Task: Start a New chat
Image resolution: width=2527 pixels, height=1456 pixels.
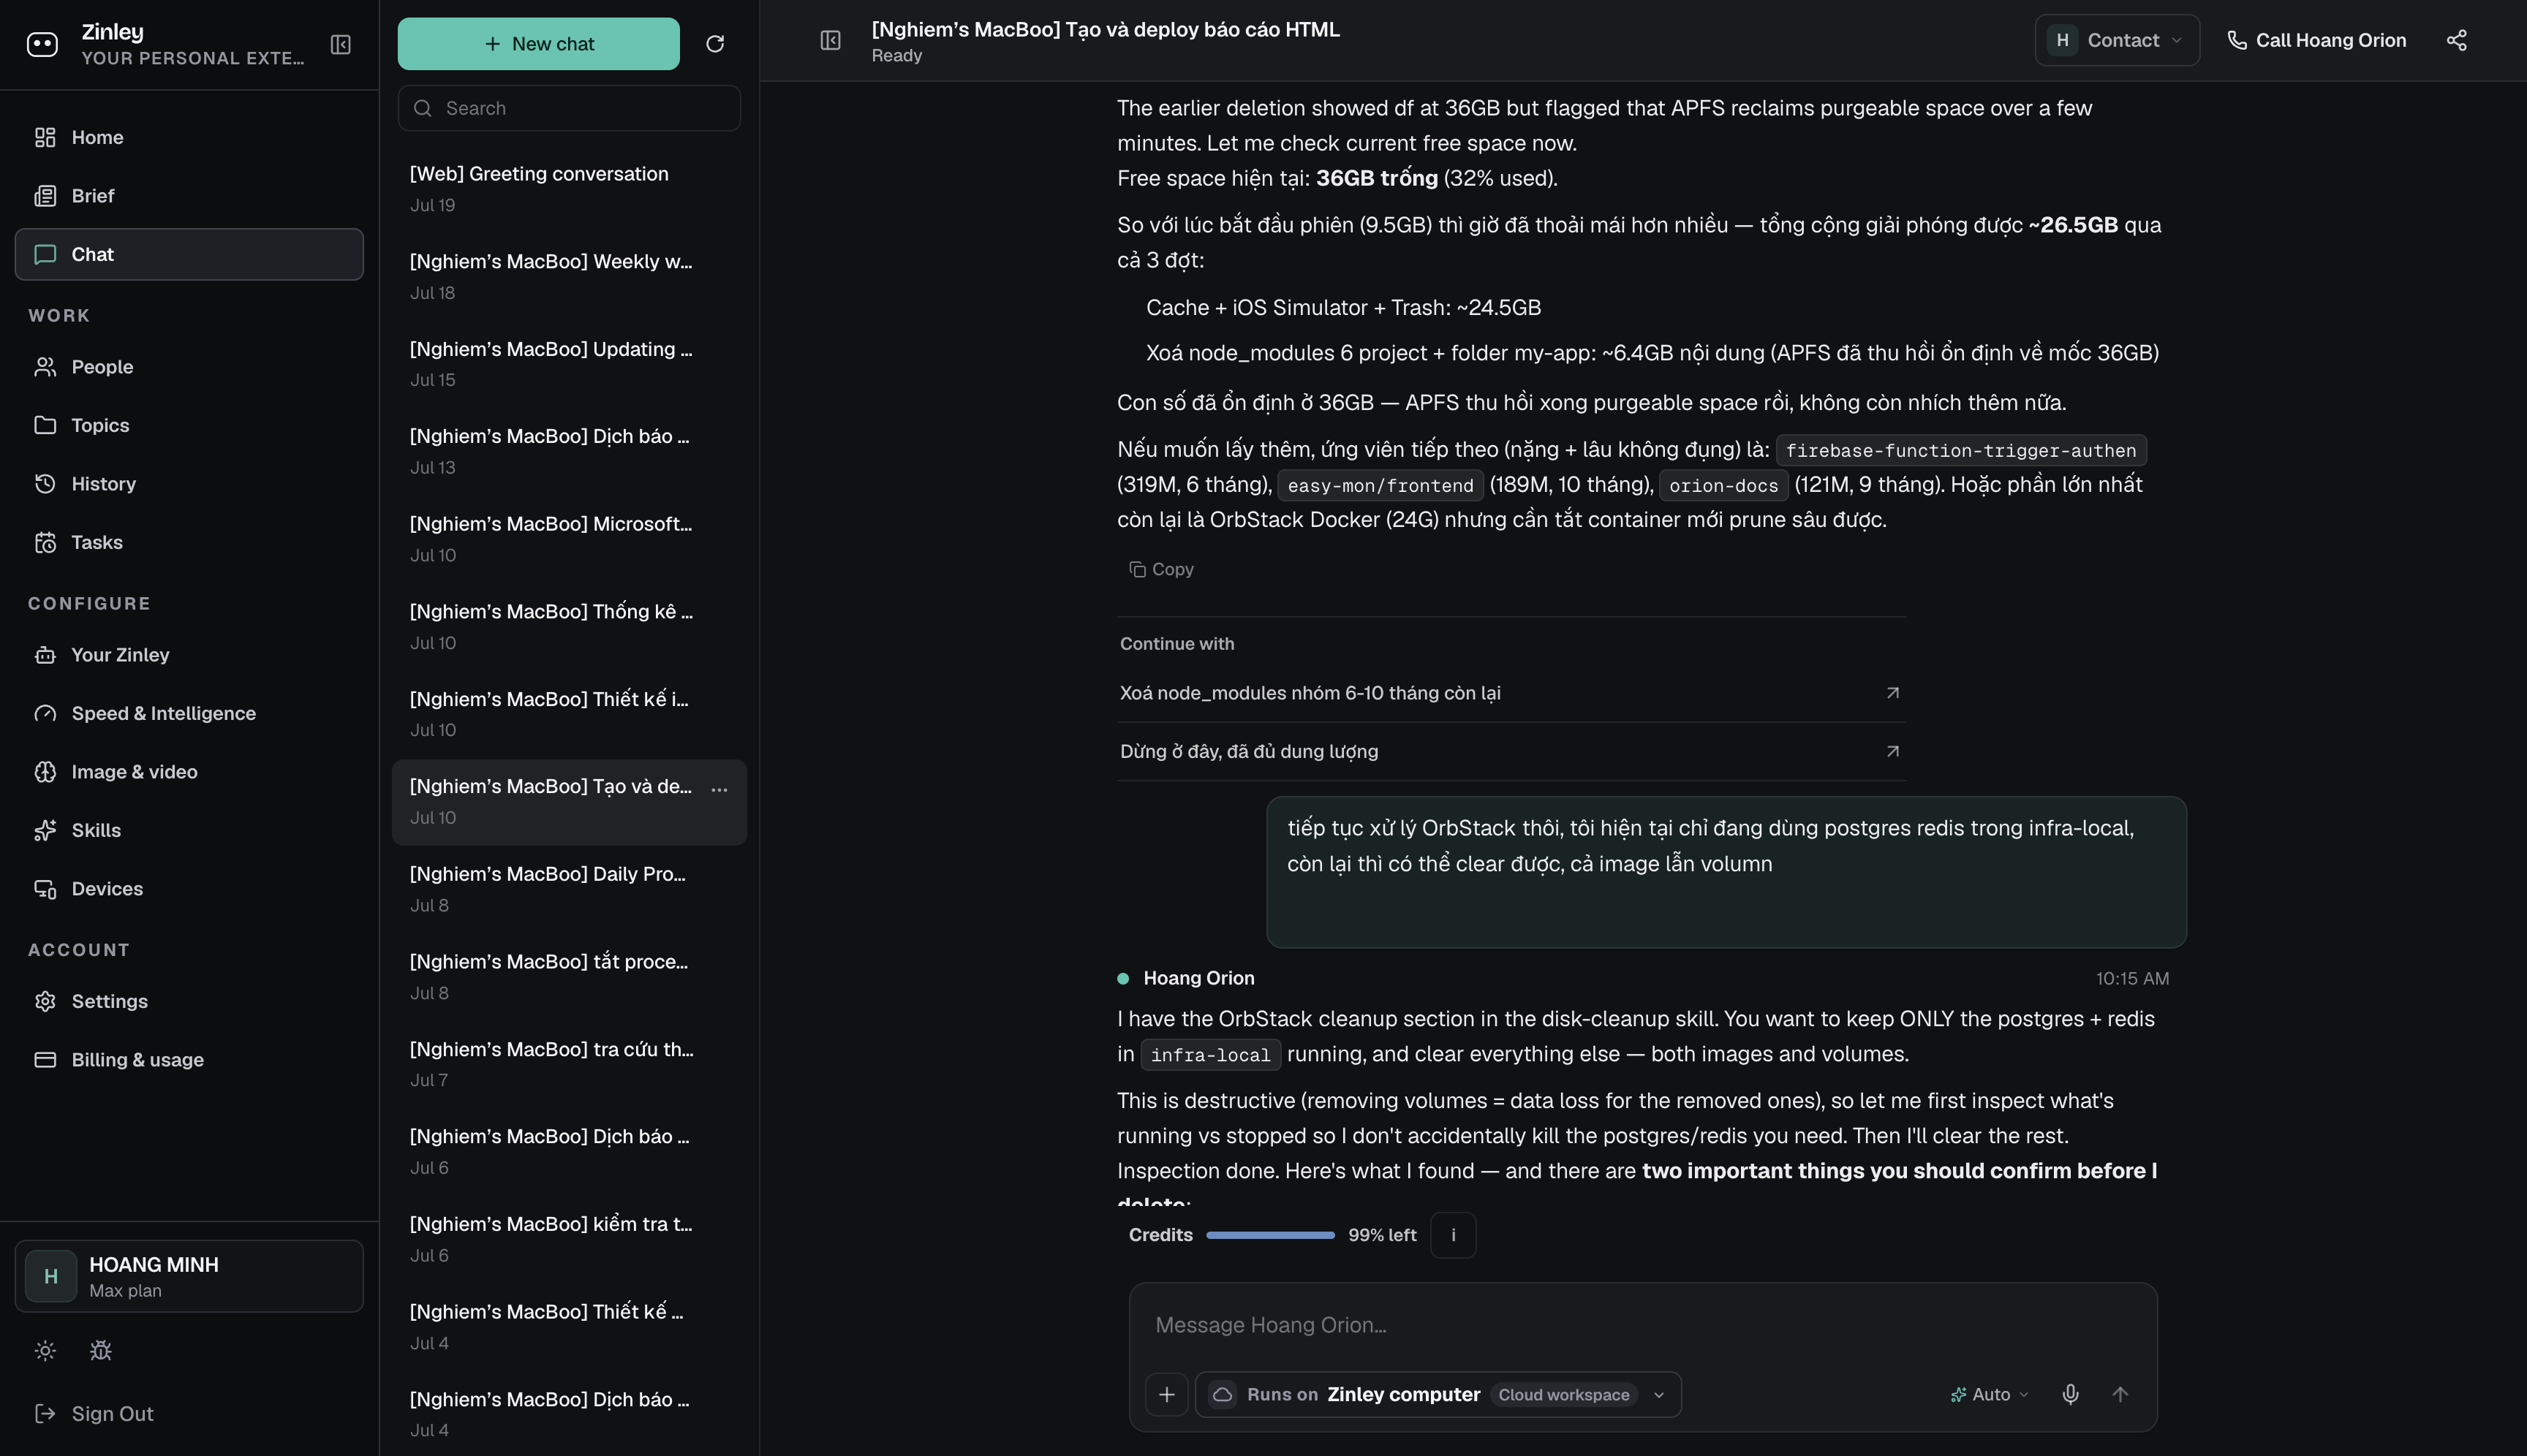Action: [x=538, y=44]
